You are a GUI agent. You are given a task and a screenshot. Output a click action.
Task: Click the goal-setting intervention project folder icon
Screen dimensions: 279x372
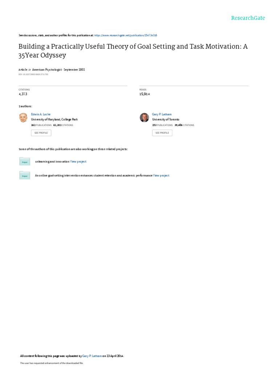[x=24, y=175]
